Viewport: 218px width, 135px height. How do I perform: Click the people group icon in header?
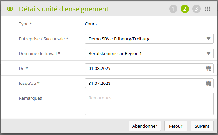(10, 9)
